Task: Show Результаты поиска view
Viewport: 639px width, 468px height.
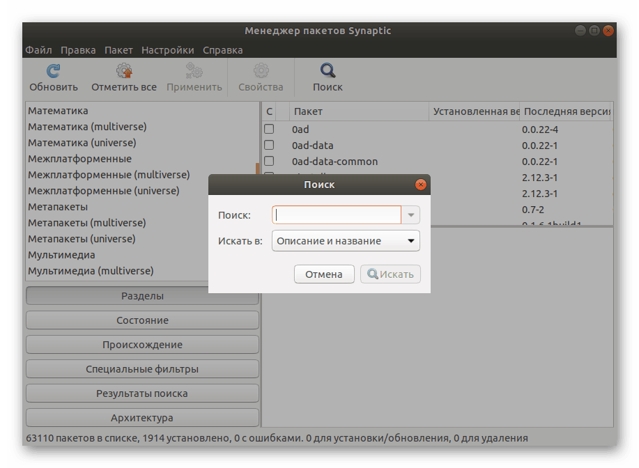Action: (x=142, y=393)
